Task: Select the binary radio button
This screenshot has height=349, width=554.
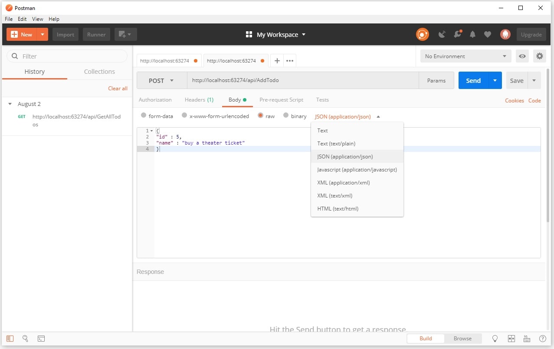Action: pyautogui.click(x=286, y=115)
